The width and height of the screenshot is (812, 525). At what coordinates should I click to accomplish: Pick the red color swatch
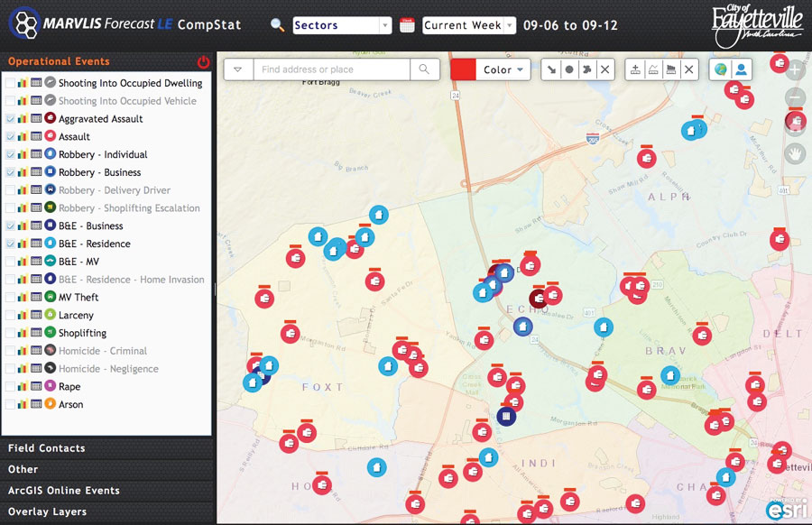coord(464,69)
